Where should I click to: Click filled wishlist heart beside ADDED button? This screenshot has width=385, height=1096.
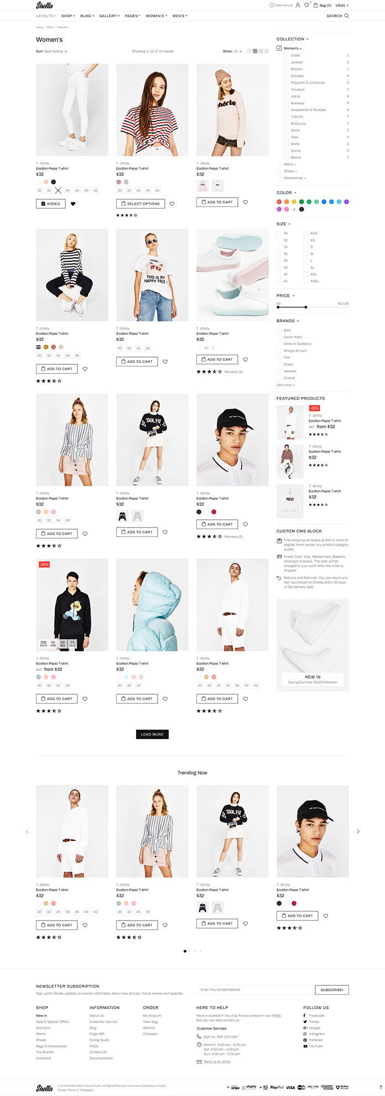coord(73,204)
